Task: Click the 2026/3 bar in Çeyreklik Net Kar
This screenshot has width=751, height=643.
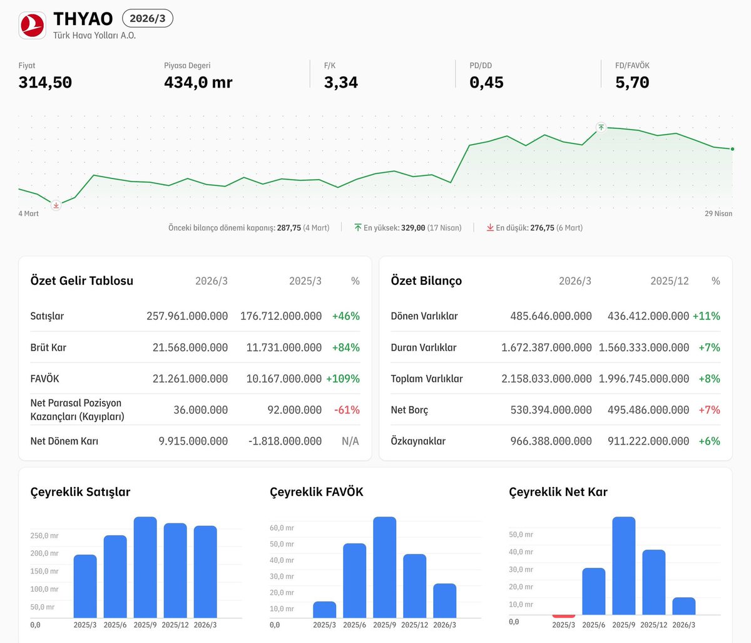Action: click(684, 606)
